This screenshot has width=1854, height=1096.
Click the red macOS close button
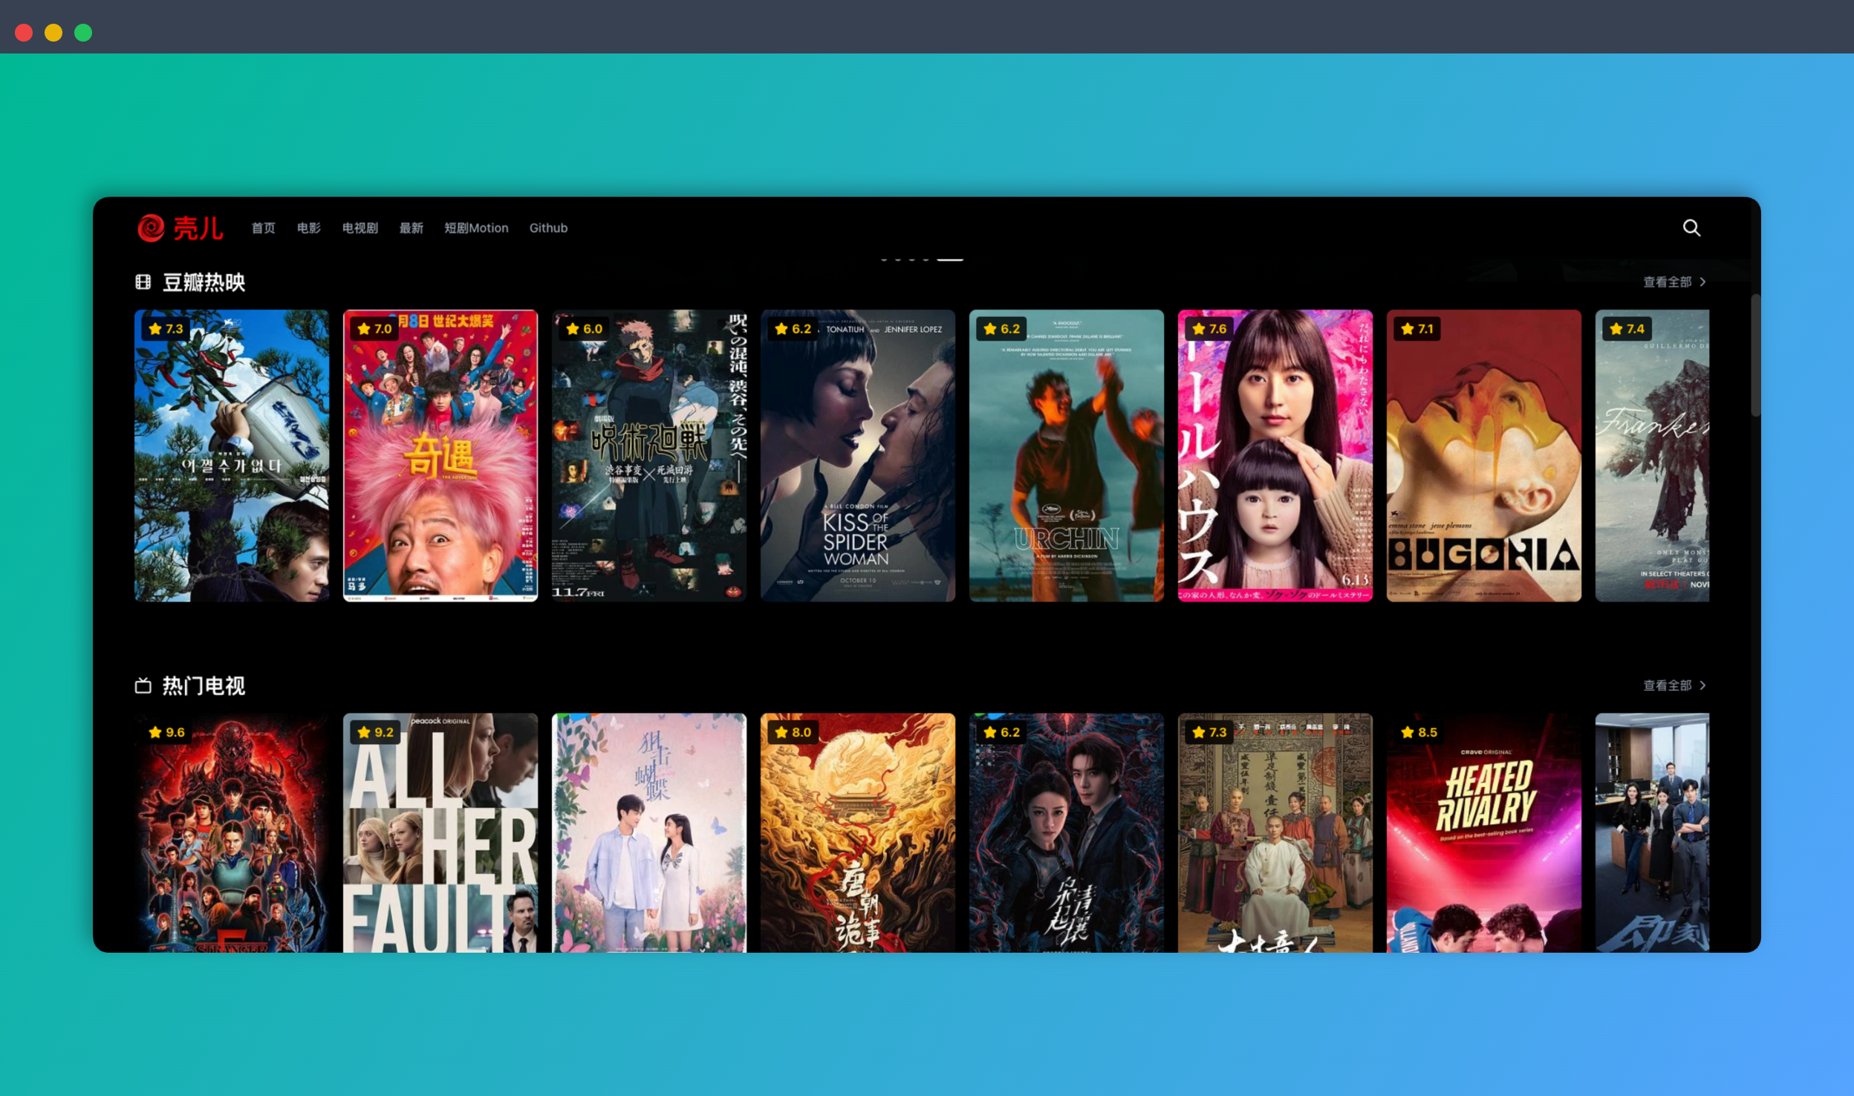pos(24,33)
